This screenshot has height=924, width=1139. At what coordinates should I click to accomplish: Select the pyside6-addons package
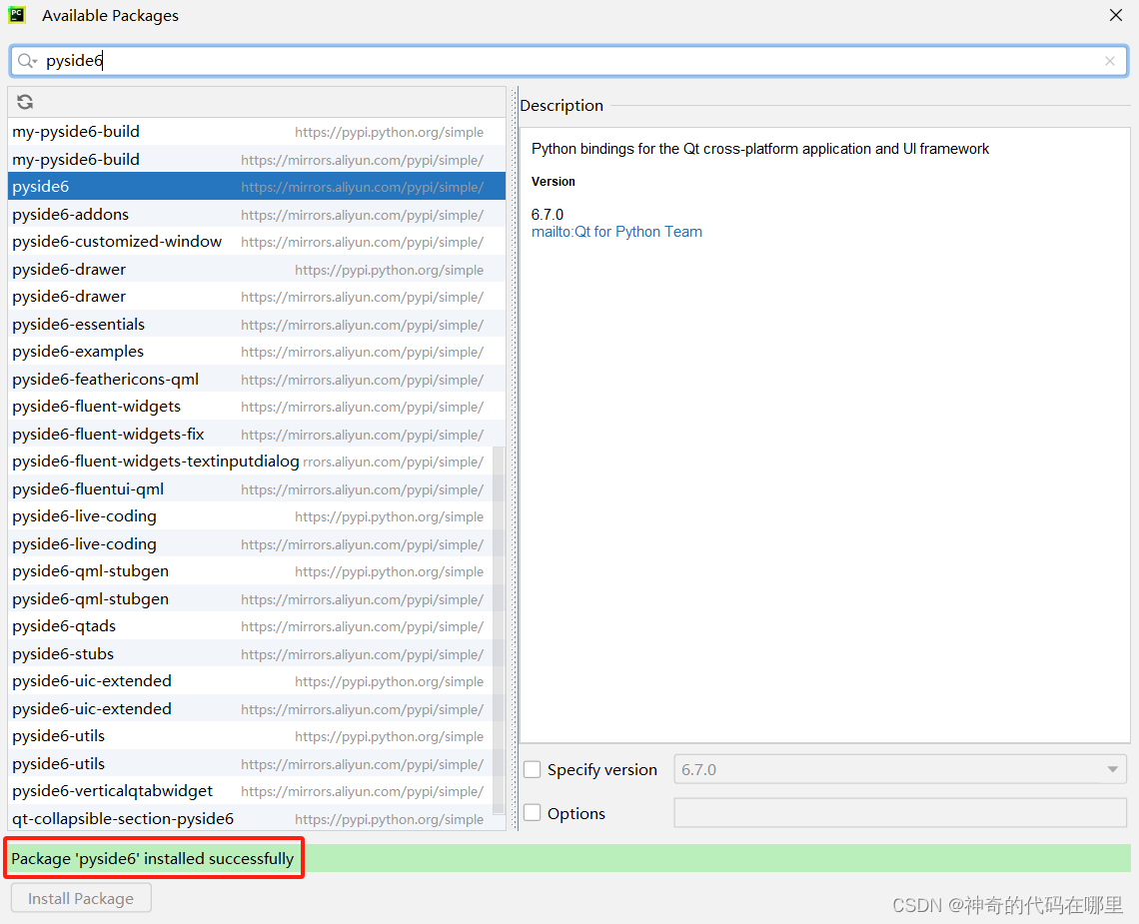pyautogui.click(x=70, y=214)
